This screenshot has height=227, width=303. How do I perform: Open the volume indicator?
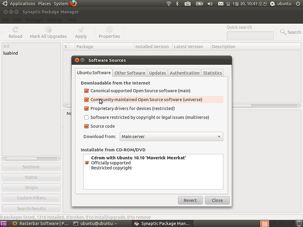(x=210, y=4)
